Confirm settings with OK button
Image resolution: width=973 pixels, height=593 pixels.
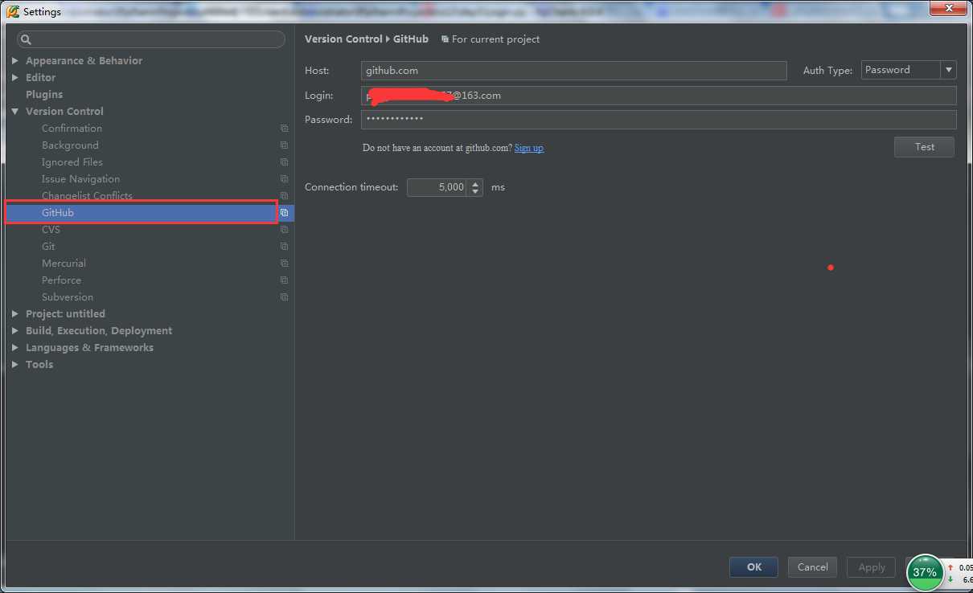click(x=753, y=567)
